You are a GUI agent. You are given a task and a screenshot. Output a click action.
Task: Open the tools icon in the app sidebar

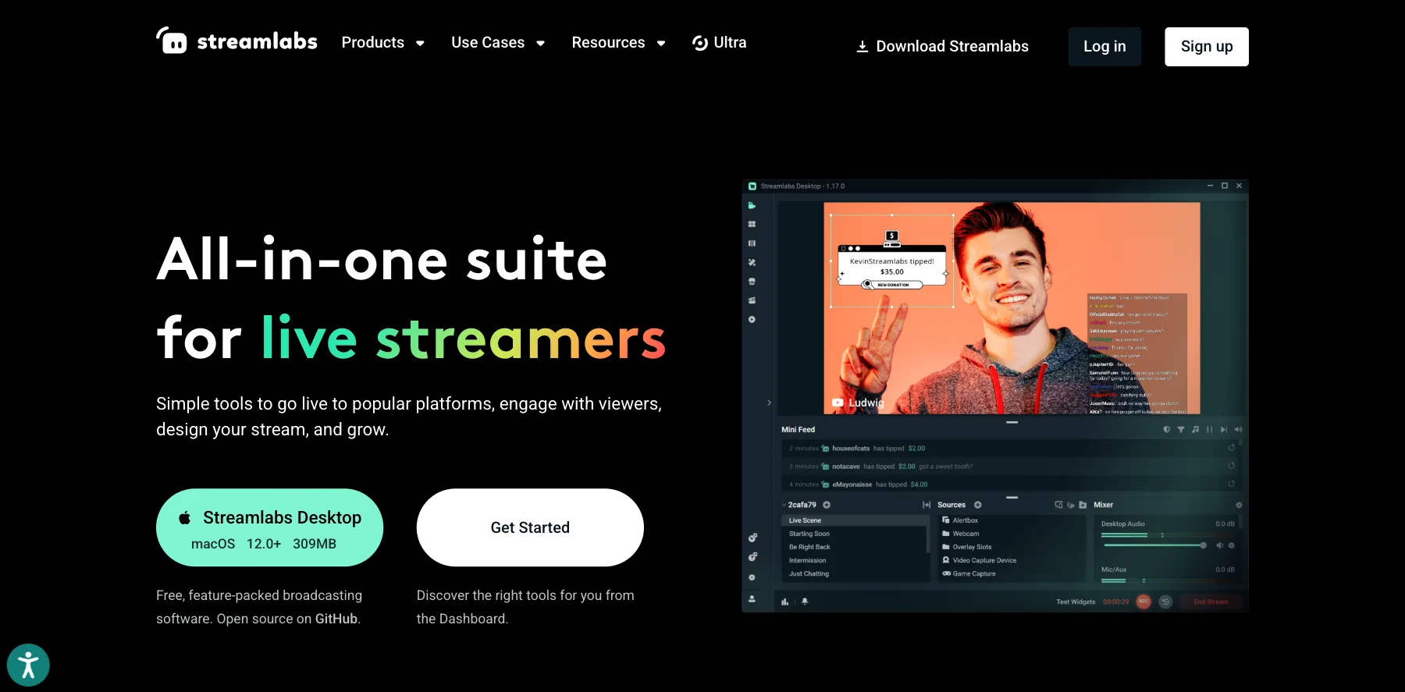coord(752,262)
